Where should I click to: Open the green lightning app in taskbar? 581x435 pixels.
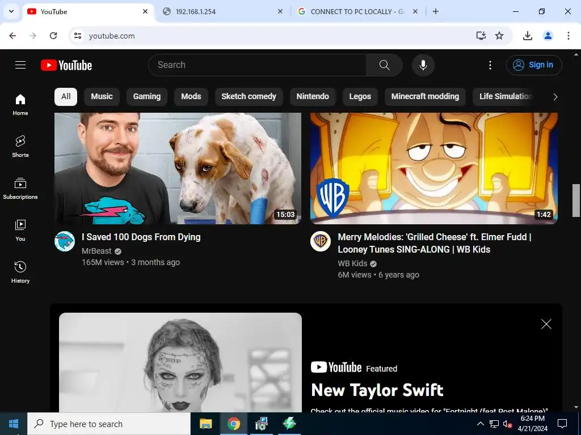point(289,424)
